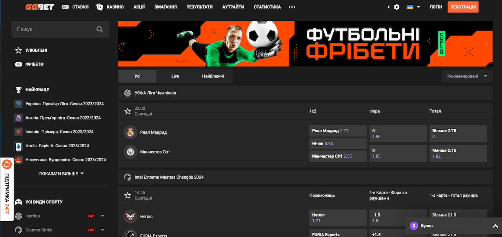This screenshot has height=237, width=502.
Task: Click the Футбол ball icon in sidebar
Action: (18, 216)
